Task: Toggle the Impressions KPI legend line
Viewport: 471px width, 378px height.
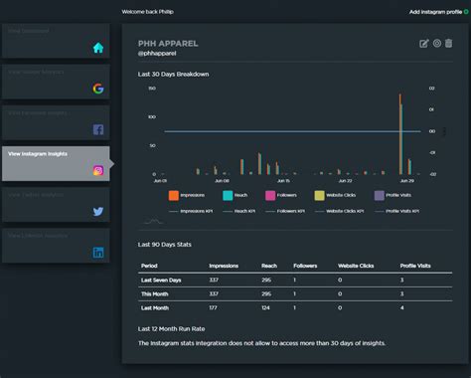Action: (x=191, y=211)
